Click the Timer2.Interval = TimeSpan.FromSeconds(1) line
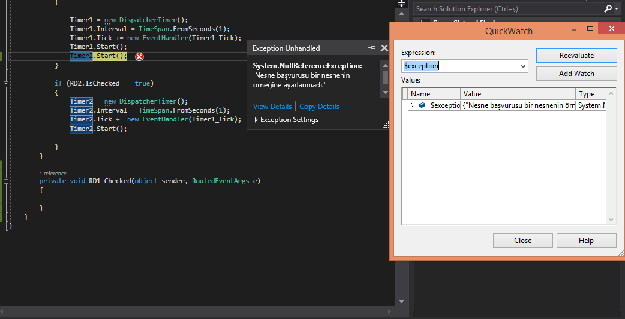This screenshot has height=319, width=625. pyautogui.click(x=150, y=111)
